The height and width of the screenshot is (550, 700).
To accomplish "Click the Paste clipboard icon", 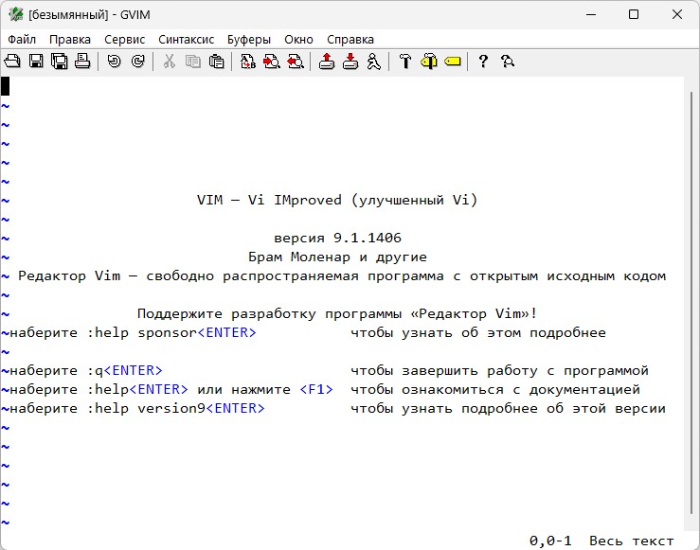I will (x=217, y=62).
